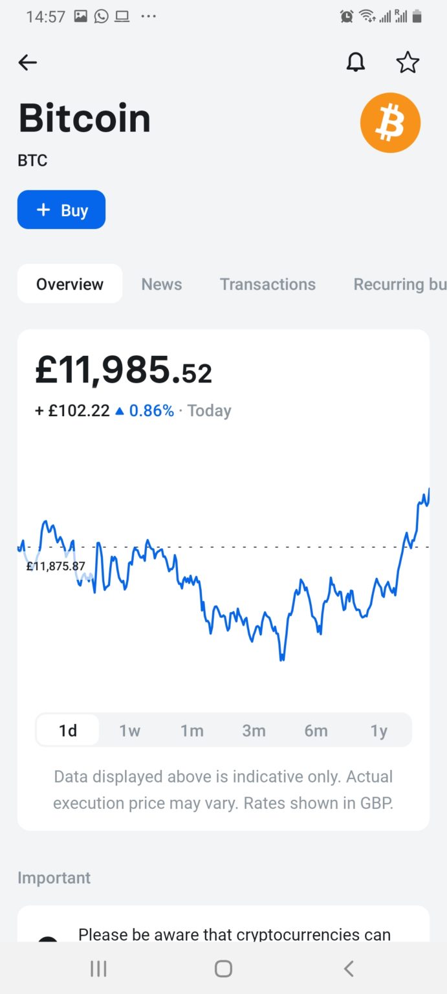Image resolution: width=447 pixels, height=994 pixels.
Task: Tap the system back button
Action: [x=348, y=969]
